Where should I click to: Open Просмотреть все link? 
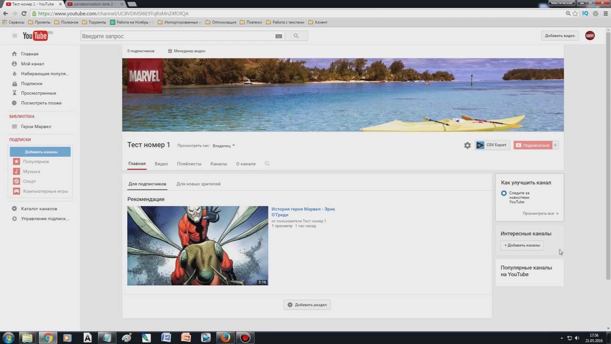tap(540, 214)
